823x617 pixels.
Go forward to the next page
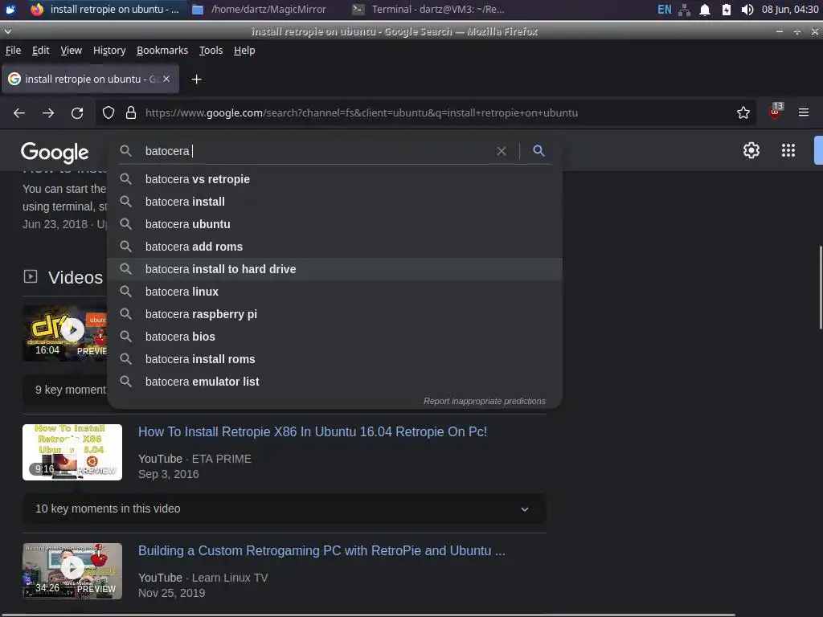coord(48,112)
